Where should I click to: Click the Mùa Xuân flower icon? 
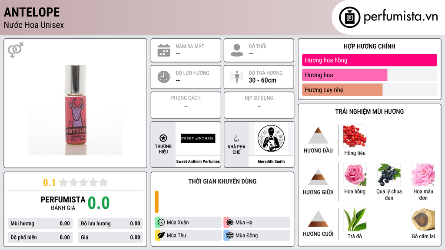point(161,222)
